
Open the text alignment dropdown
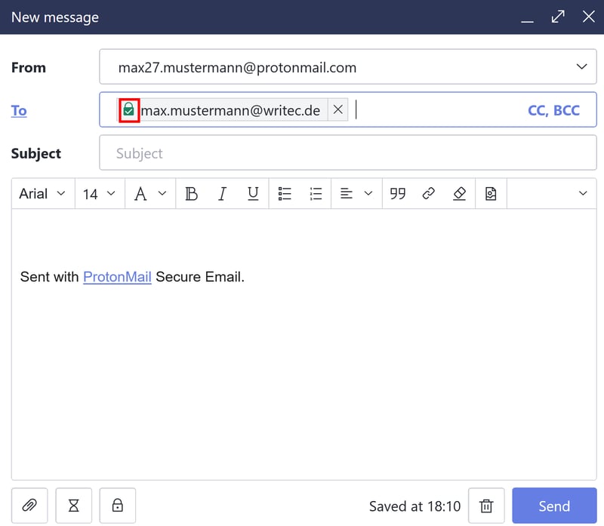click(356, 194)
